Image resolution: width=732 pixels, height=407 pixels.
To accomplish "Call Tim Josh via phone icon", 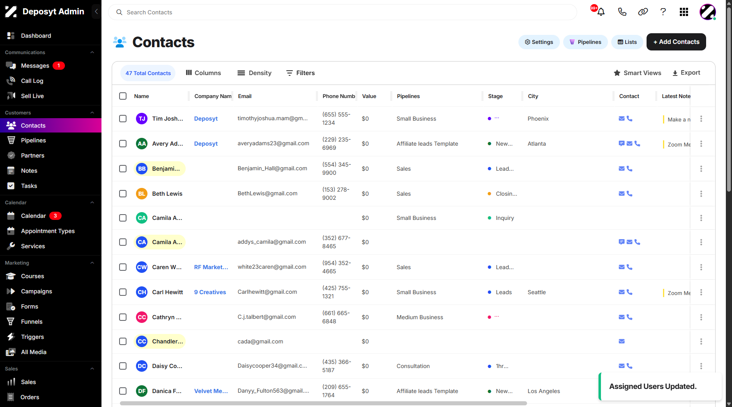I will (629, 119).
